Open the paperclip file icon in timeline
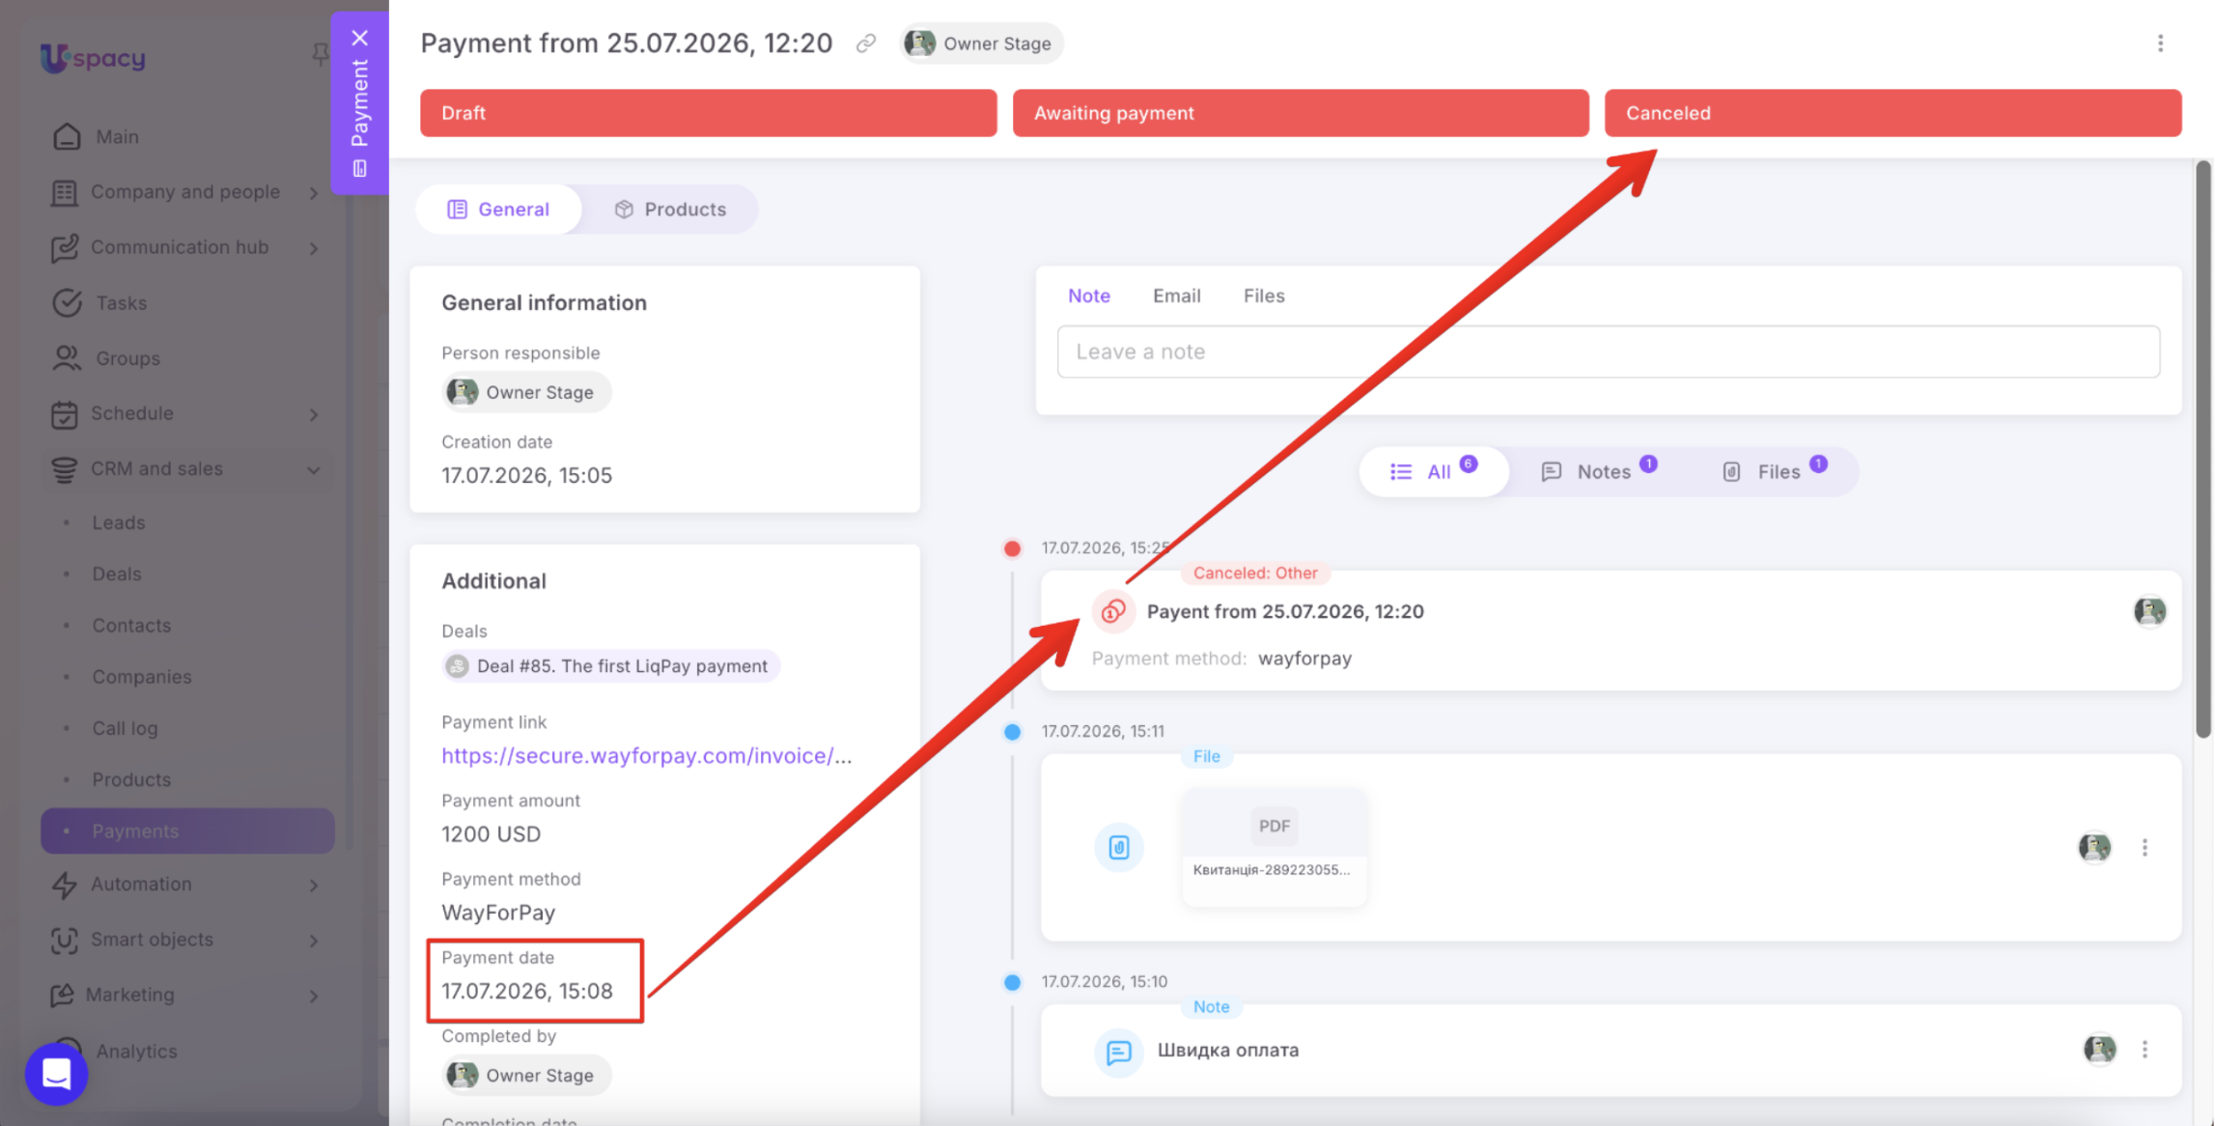 pos(1118,847)
